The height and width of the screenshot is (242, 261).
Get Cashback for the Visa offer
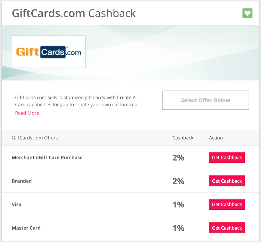point(227,204)
